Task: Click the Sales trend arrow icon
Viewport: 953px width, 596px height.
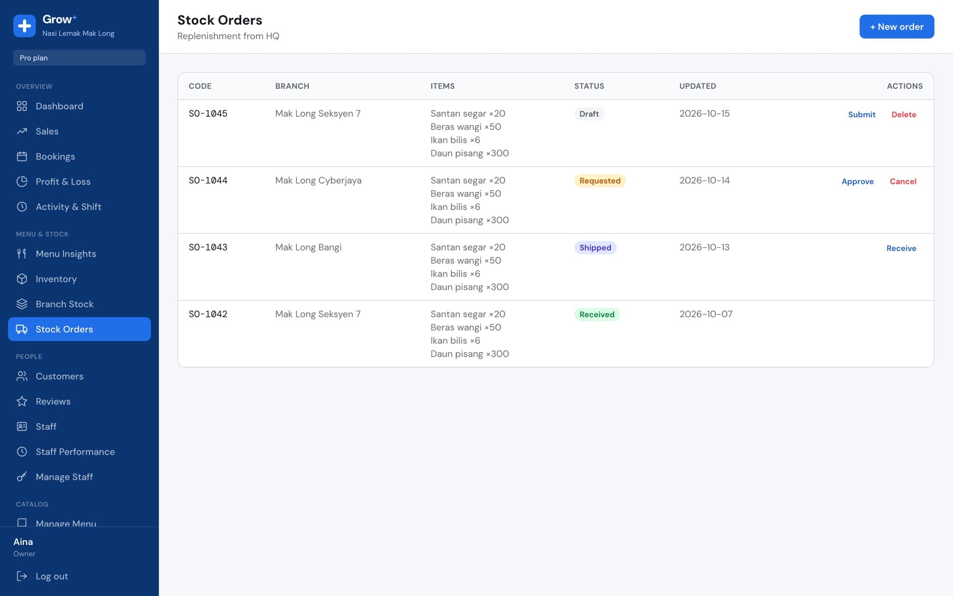Action: [x=22, y=131]
